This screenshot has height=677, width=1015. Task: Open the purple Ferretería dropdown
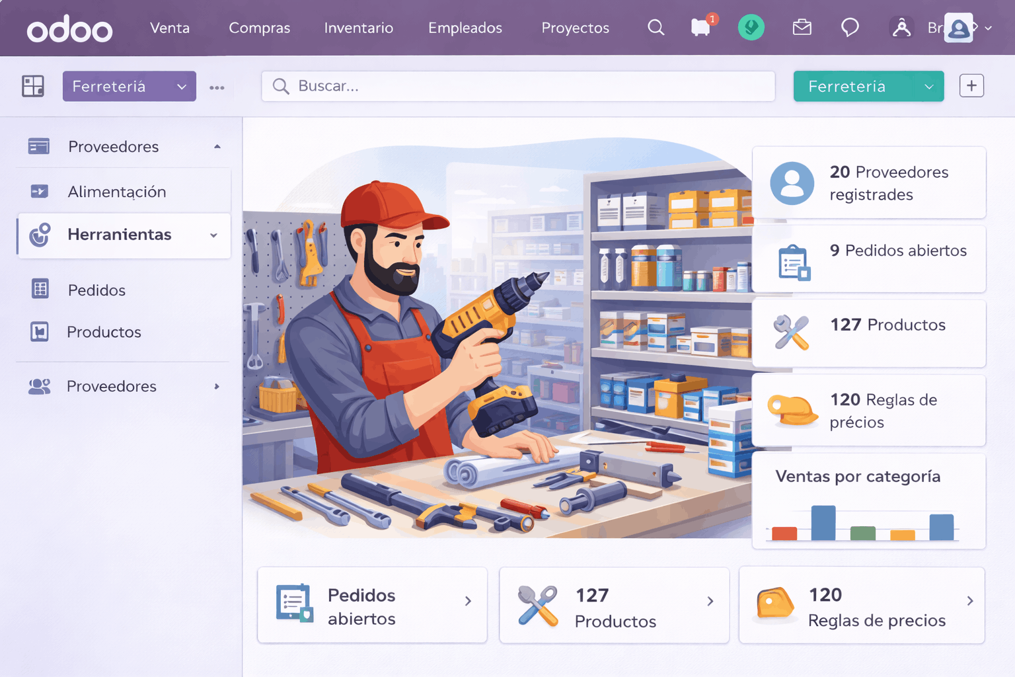(x=129, y=87)
